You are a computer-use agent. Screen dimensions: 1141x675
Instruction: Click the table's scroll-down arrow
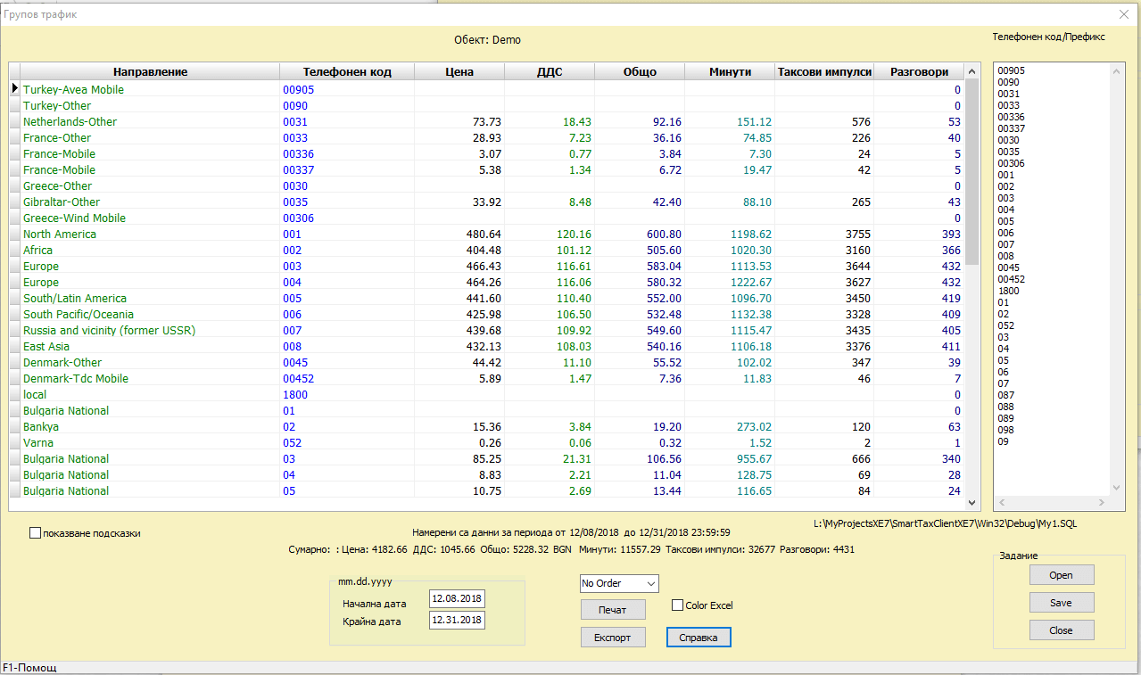[972, 503]
